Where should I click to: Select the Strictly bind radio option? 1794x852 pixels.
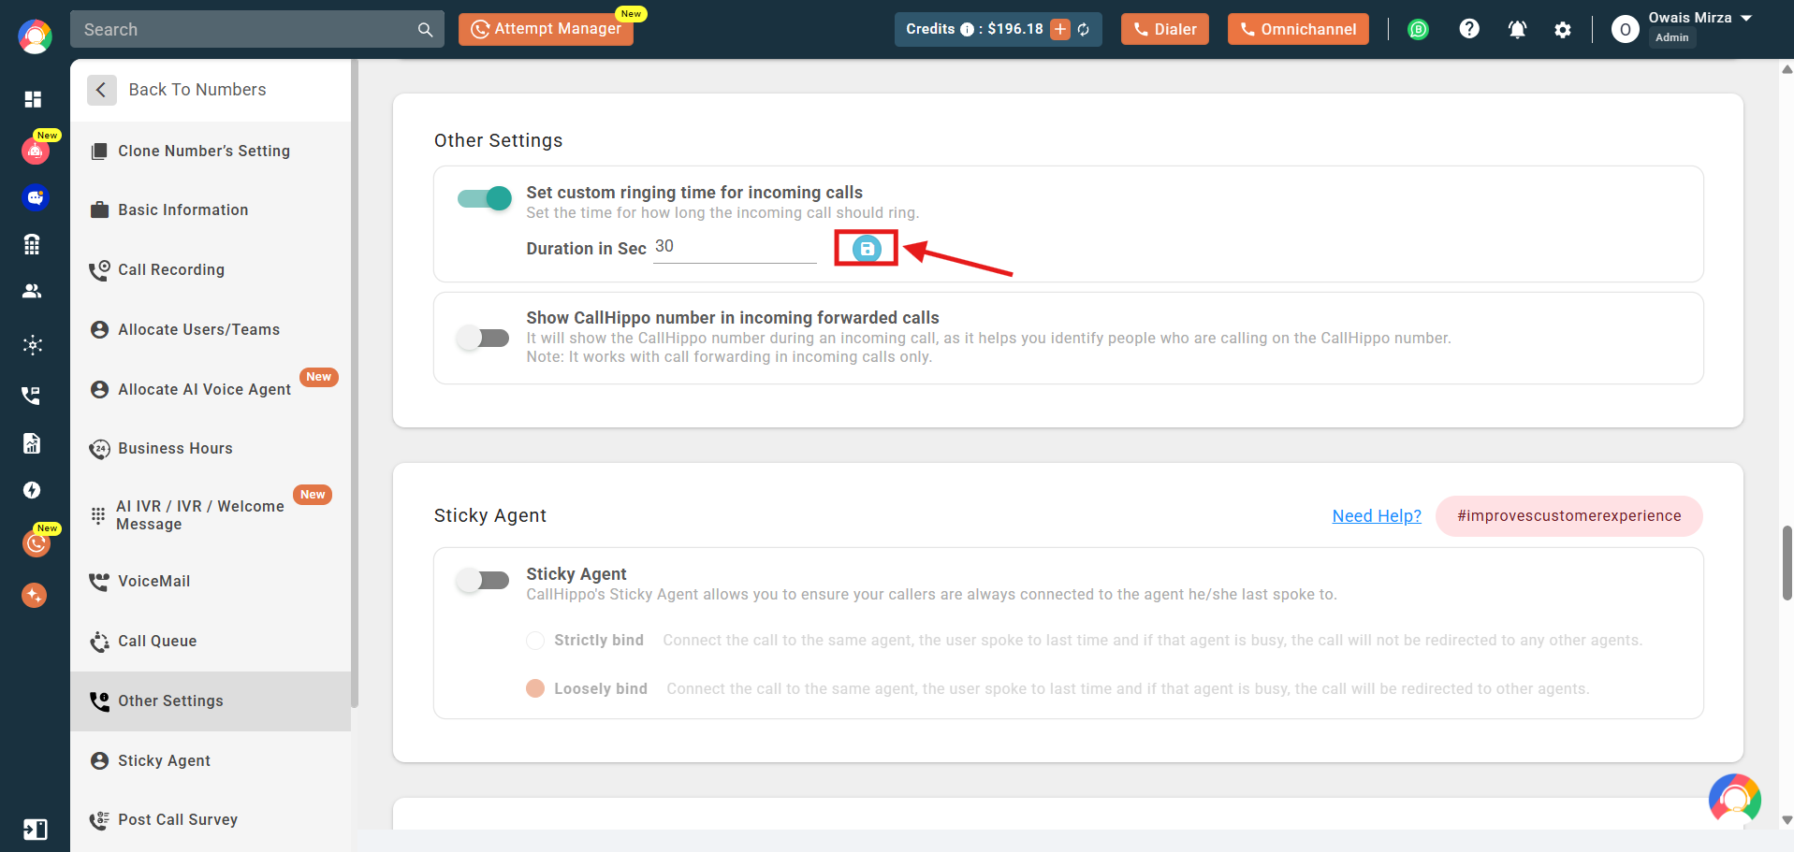tap(535, 640)
